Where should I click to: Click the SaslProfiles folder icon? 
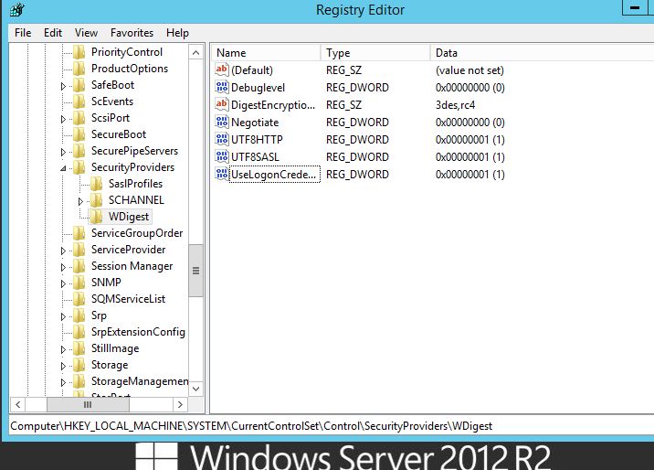96,184
